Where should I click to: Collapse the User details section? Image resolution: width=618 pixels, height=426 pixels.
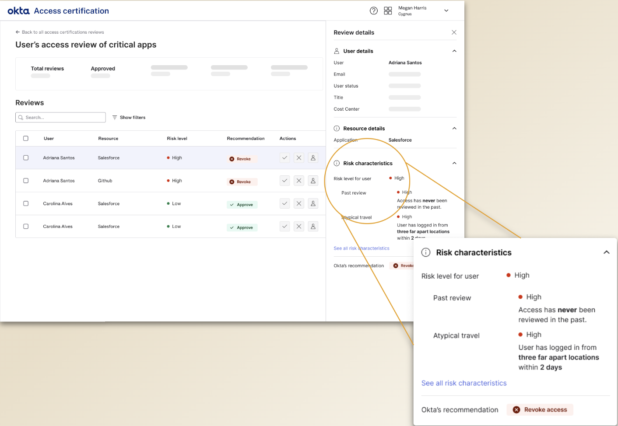tap(454, 51)
